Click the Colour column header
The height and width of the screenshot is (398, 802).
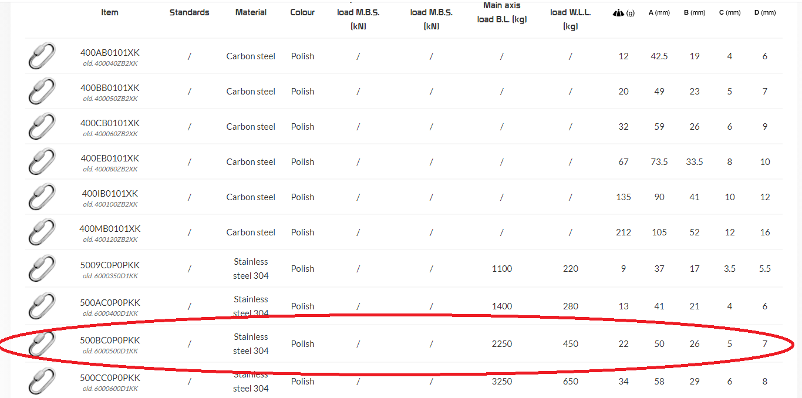[302, 12]
